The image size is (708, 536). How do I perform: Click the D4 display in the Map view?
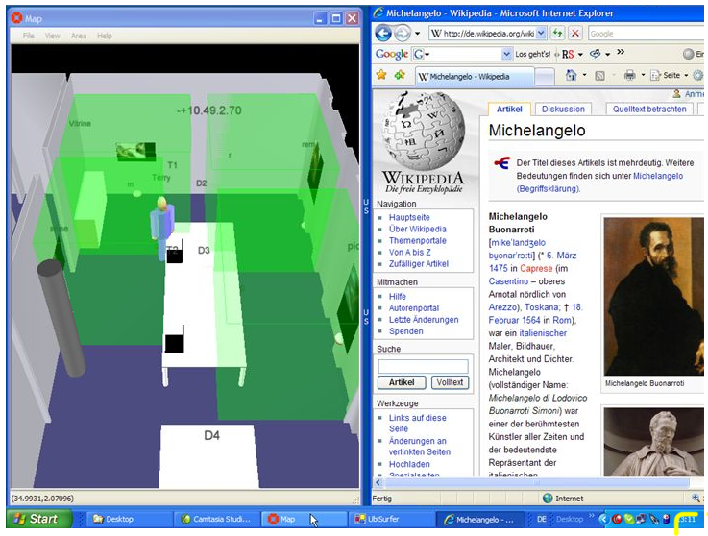point(208,455)
